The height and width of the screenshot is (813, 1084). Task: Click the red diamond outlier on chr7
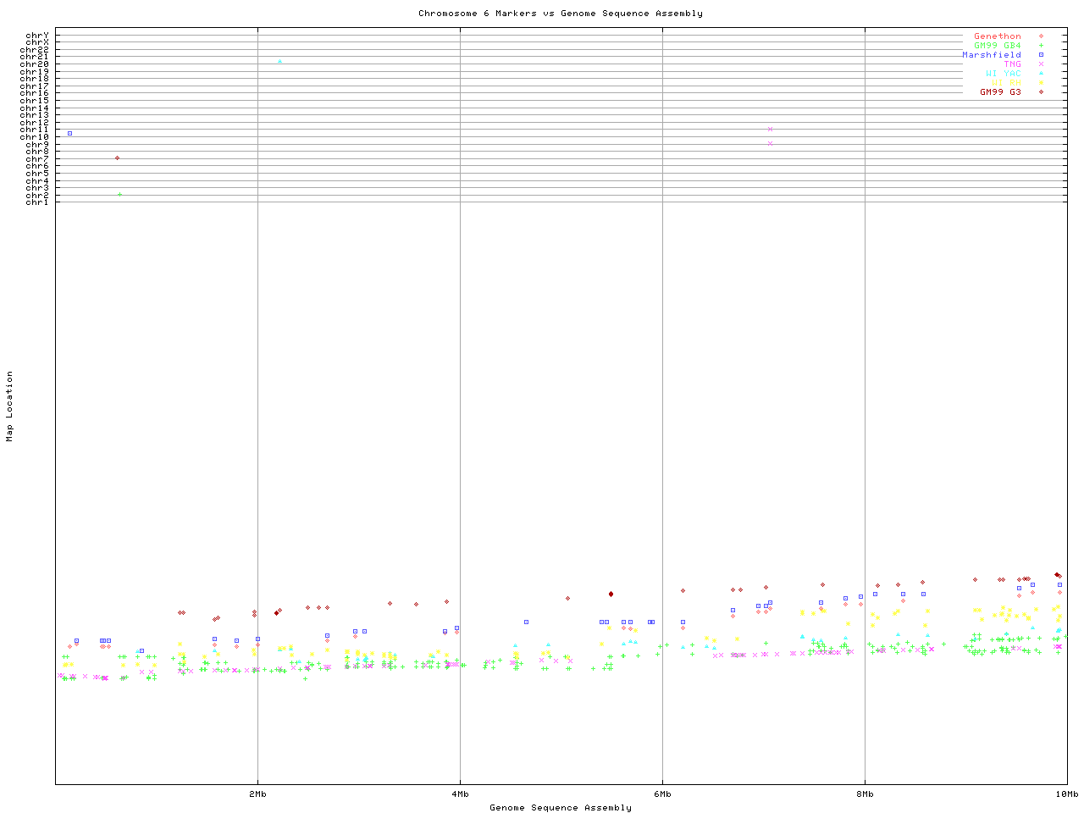click(117, 158)
